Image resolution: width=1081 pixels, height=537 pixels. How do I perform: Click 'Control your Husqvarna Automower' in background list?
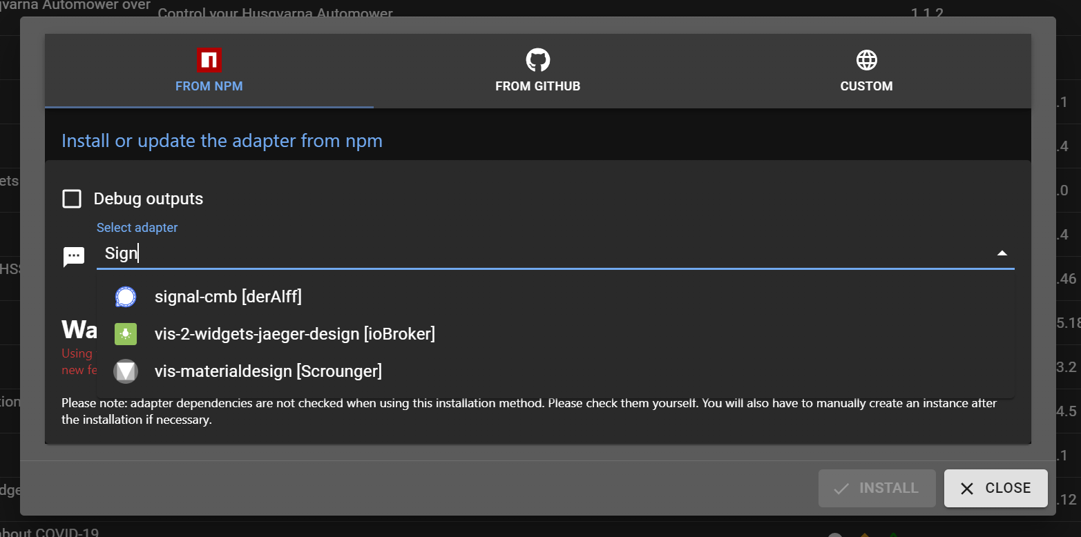(275, 13)
